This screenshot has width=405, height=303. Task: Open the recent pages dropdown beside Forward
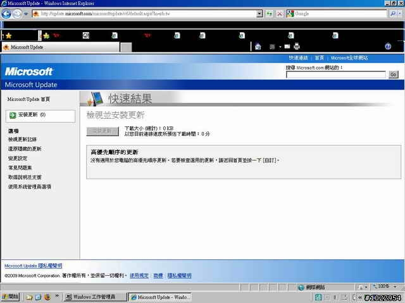tap(26, 14)
